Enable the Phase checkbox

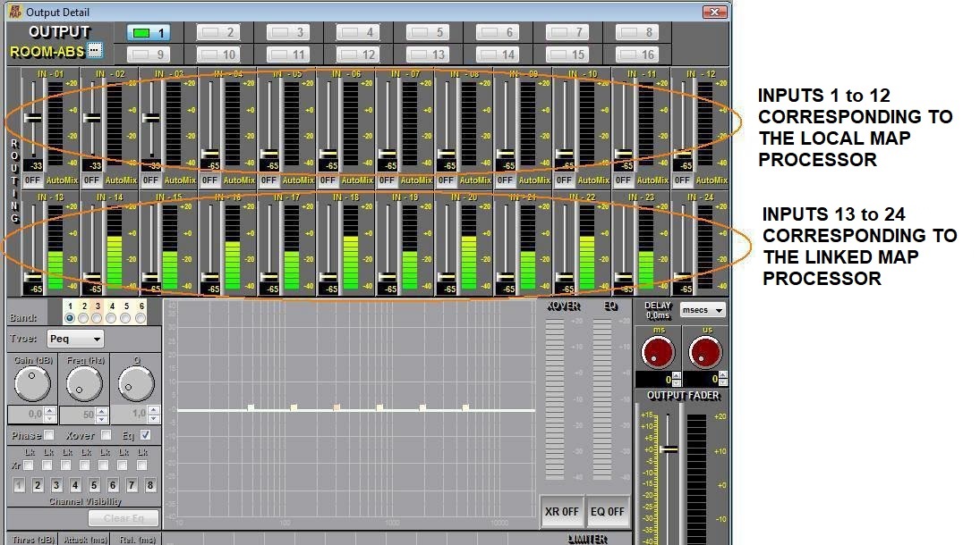pyautogui.click(x=49, y=435)
